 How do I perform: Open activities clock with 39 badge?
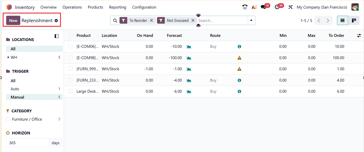(x=277, y=7)
